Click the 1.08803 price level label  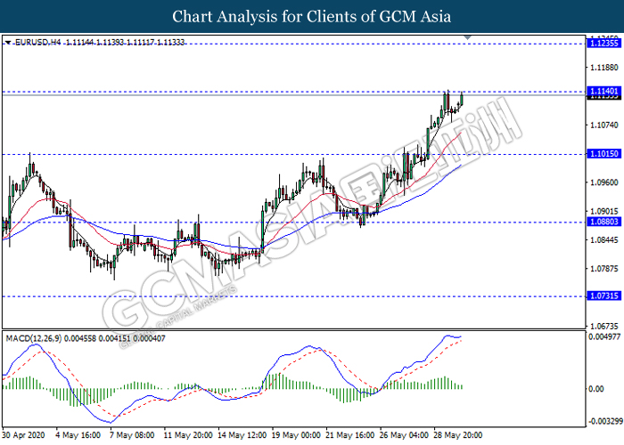pyautogui.click(x=603, y=222)
